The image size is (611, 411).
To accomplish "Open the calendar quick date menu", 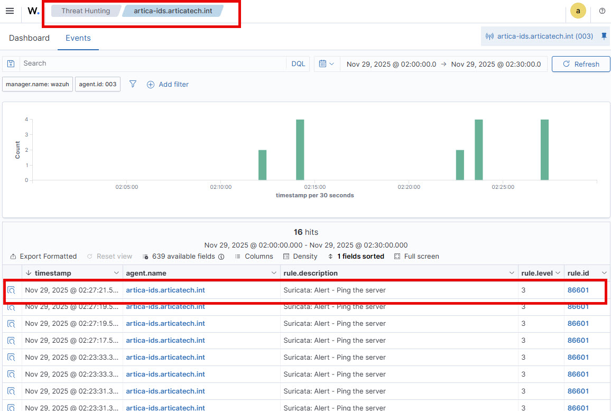I will tap(327, 64).
